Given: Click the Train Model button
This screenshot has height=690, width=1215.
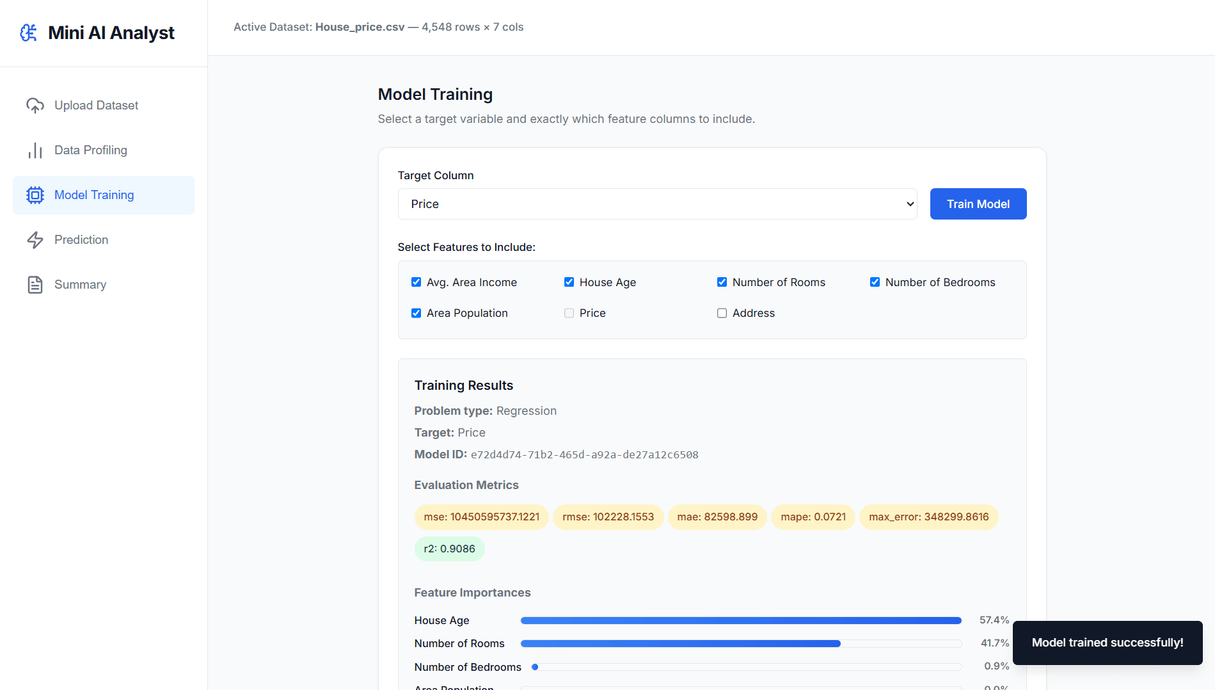Looking at the screenshot, I should click(x=978, y=204).
